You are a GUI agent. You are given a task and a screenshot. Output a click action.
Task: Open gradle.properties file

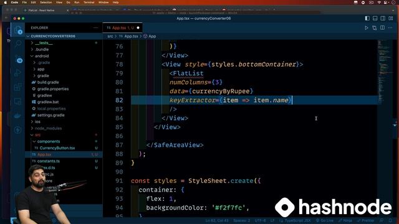[52, 89]
